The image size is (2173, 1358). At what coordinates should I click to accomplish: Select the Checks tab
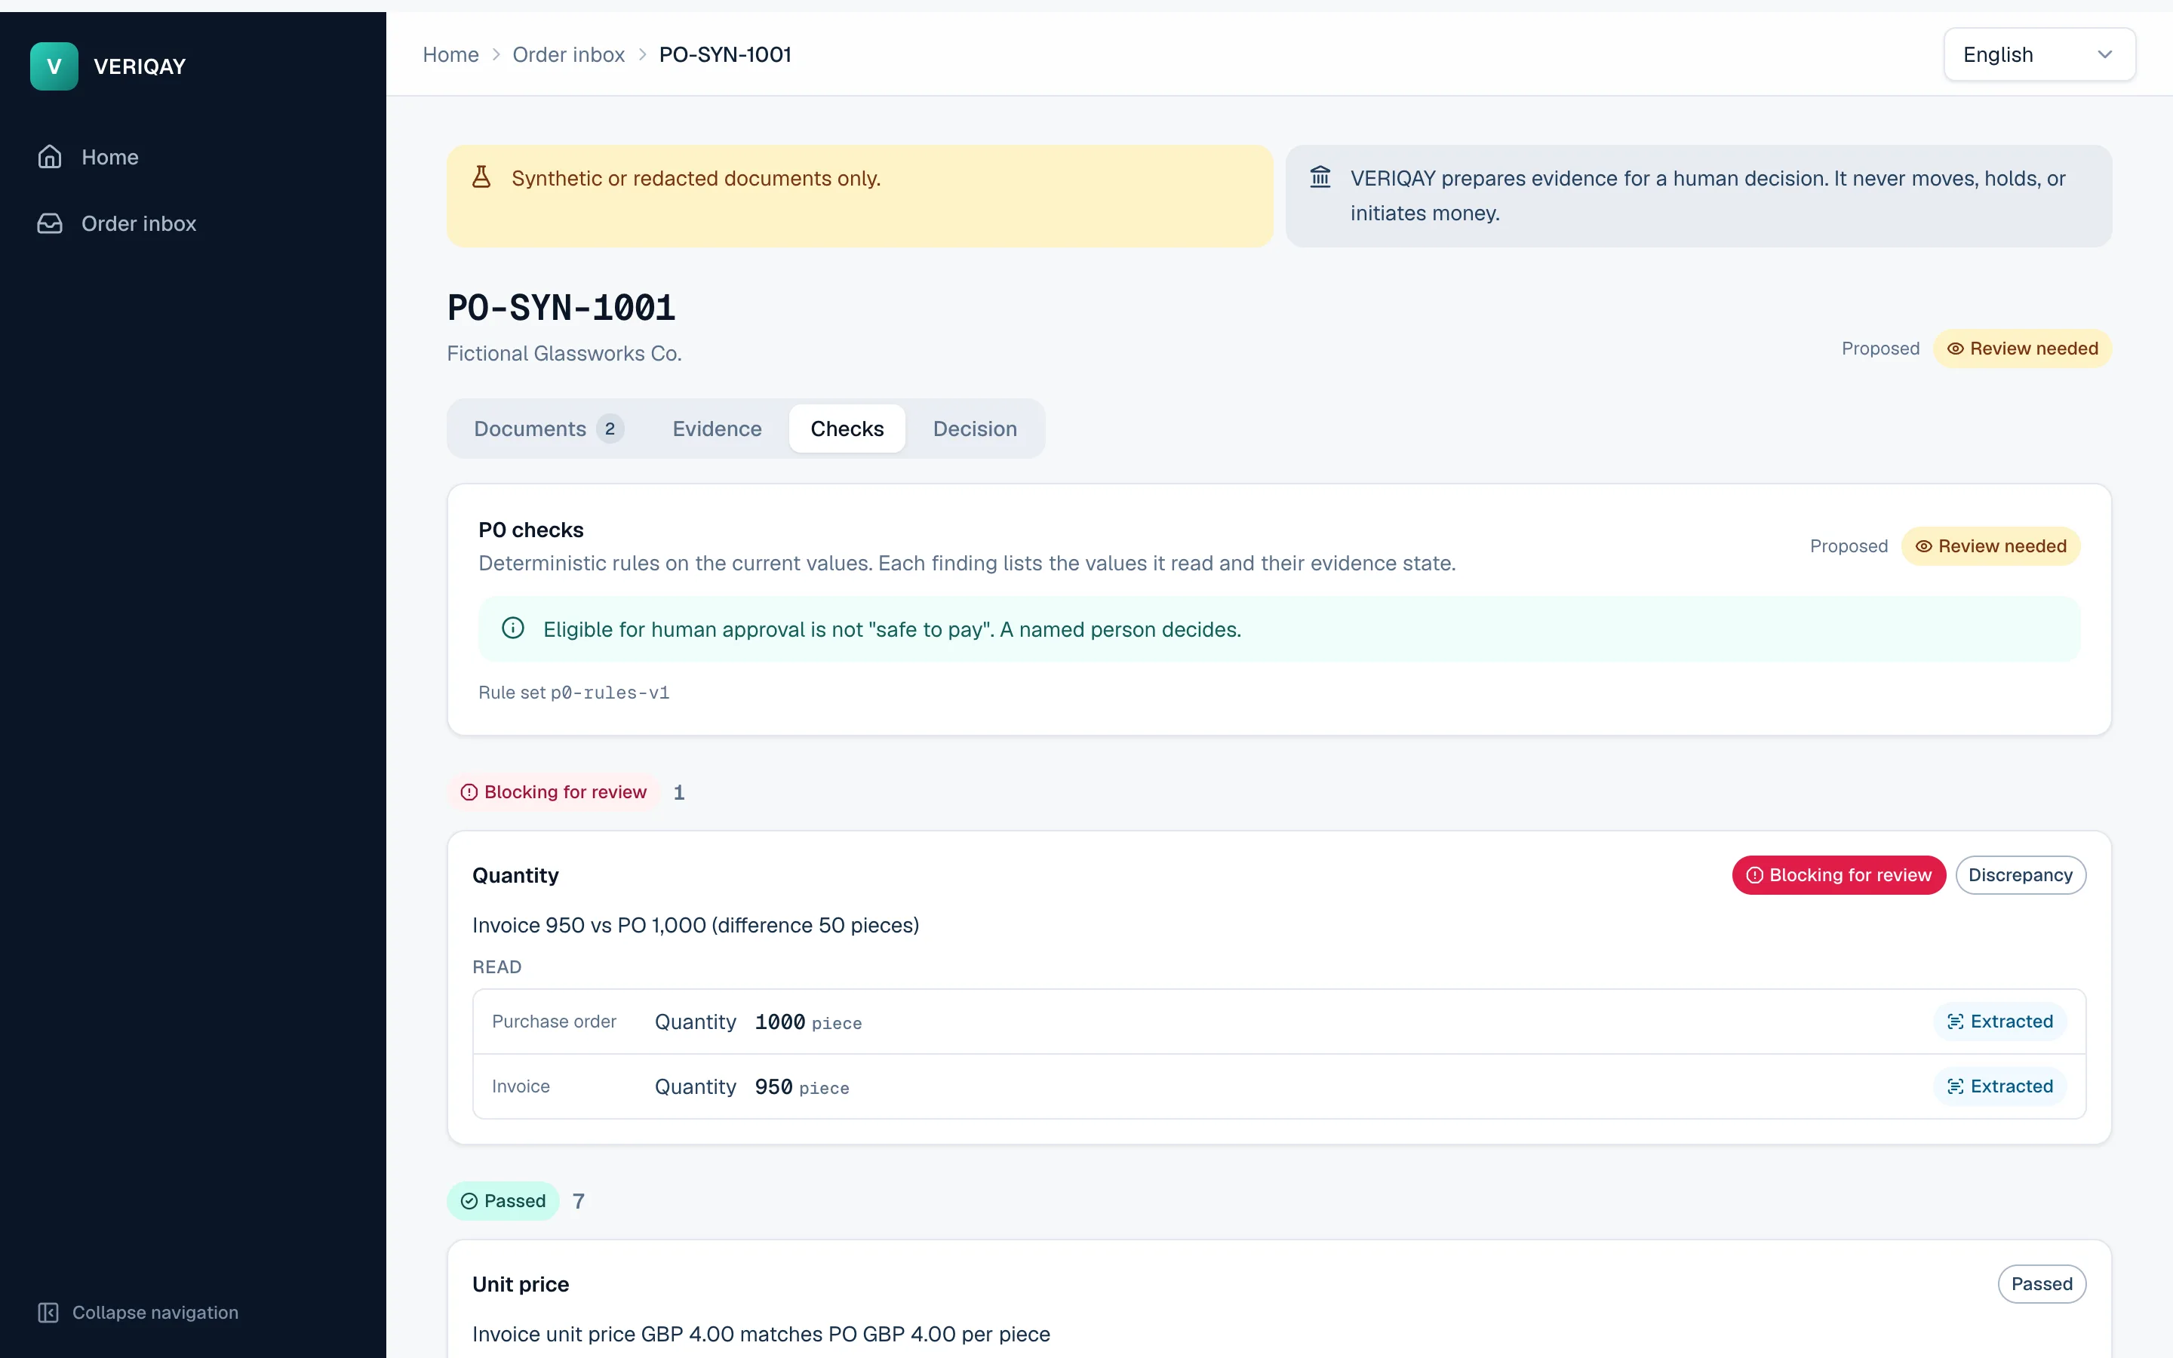point(847,429)
